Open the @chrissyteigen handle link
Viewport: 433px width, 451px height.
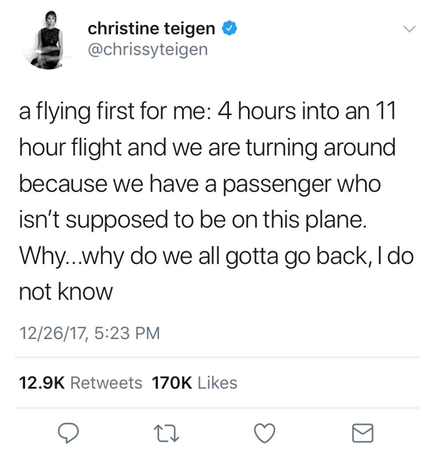pyautogui.click(x=148, y=49)
